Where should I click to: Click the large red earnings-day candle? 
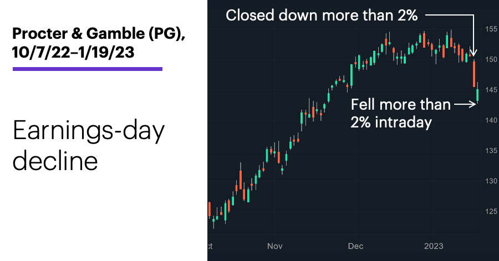(474, 74)
